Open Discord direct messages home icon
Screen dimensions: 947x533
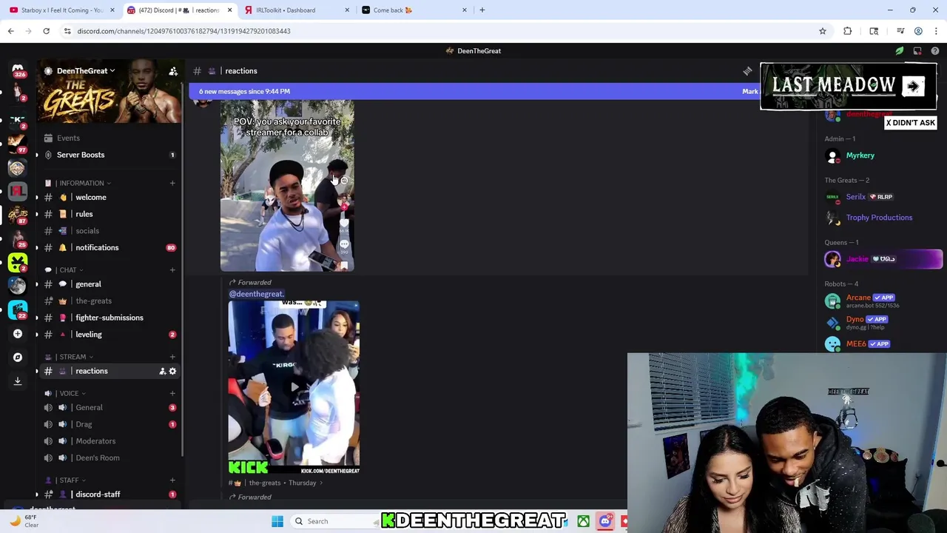pyautogui.click(x=18, y=70)
